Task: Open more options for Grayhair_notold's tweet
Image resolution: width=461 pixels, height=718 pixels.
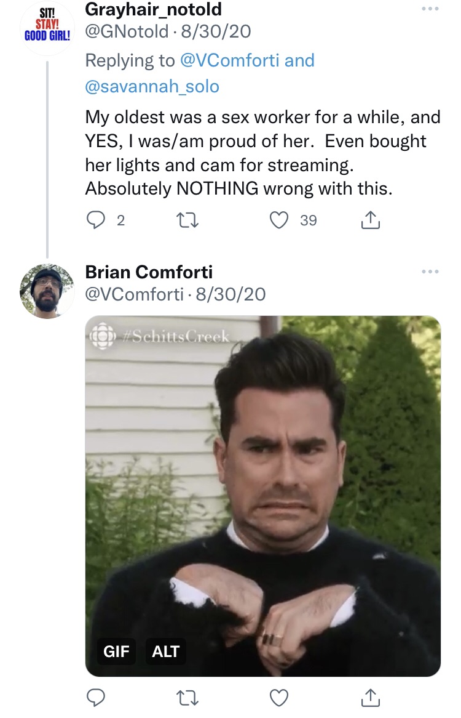Action: click(x=430, y=10)
